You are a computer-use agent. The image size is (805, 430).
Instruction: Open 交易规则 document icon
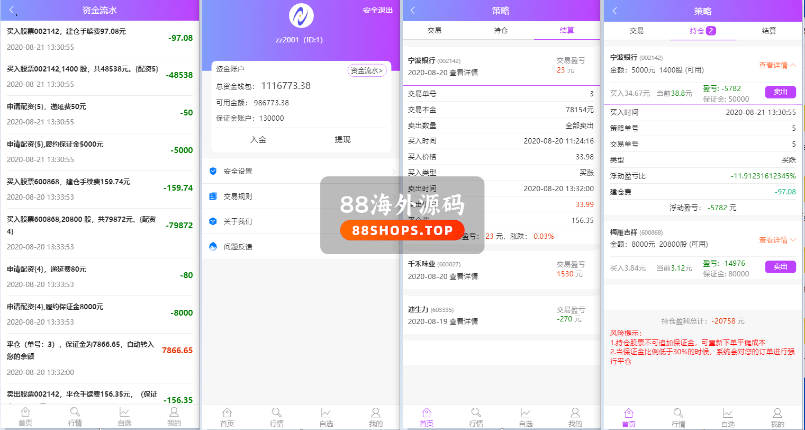pyautogui.click(x=213, y=196)
